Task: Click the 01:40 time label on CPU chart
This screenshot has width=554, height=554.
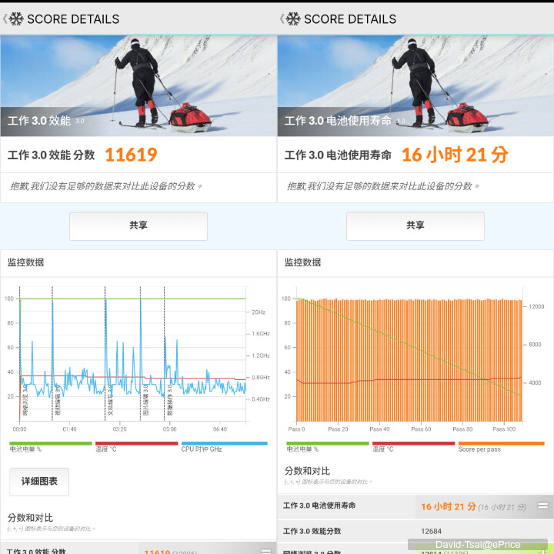Action: tap(69, 429)
